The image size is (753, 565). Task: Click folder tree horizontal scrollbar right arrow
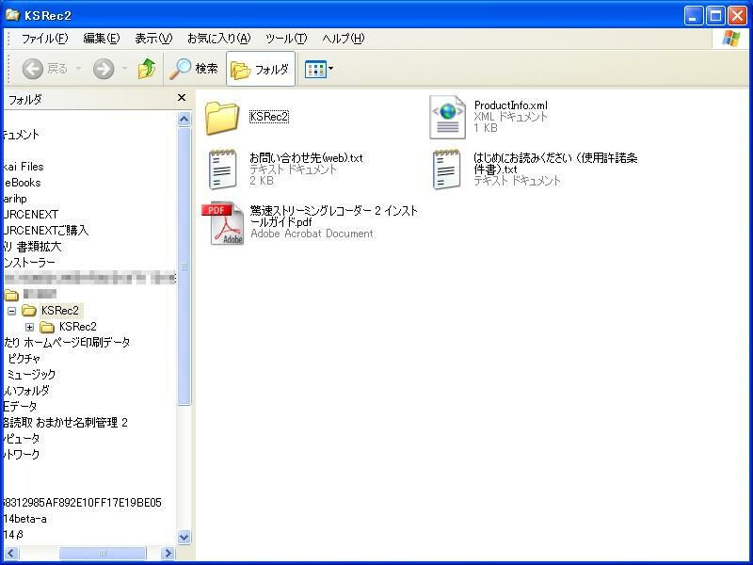[x=168, y=553]
